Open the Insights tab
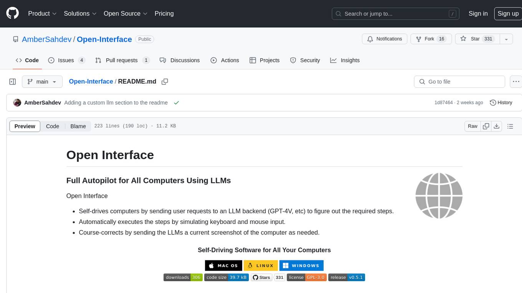This screenshot has height=293, width=522. (345, 60)
